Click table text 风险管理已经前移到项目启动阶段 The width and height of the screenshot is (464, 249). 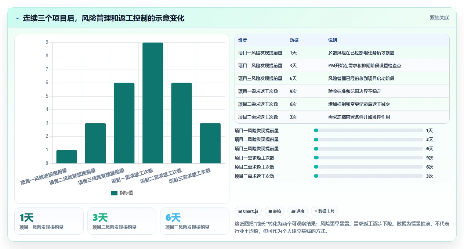click(x=361, y=79)
